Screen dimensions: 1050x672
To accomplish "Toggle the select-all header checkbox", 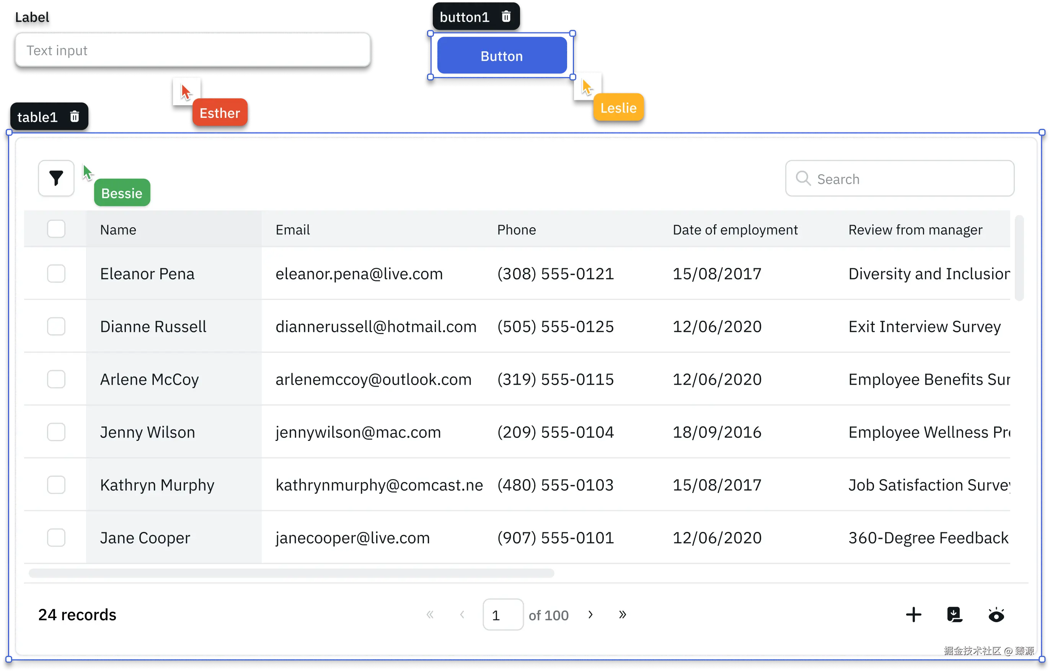I will click(56, 228).
